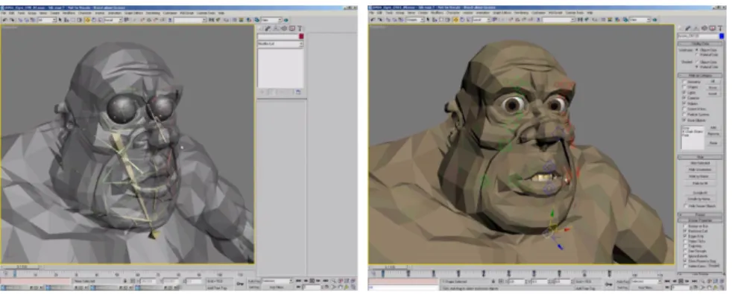Open render type dropdown in right window toolbar

point(640,20)
